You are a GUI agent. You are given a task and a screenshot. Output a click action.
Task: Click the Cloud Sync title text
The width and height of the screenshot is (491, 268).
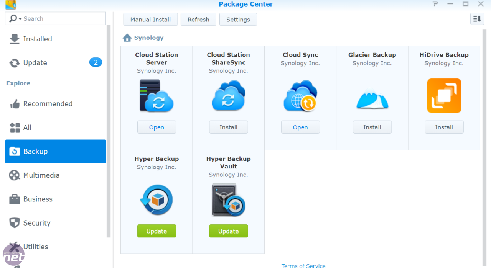pyautogui.click(x=300, y=55)
